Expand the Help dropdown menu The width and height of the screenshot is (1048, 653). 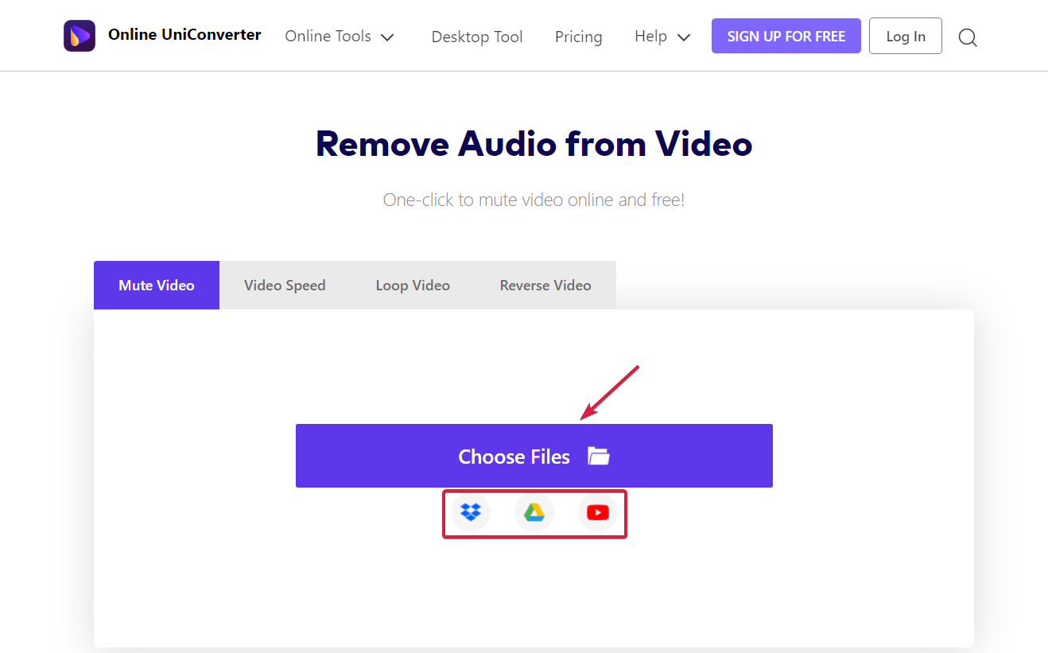point(662,37)
